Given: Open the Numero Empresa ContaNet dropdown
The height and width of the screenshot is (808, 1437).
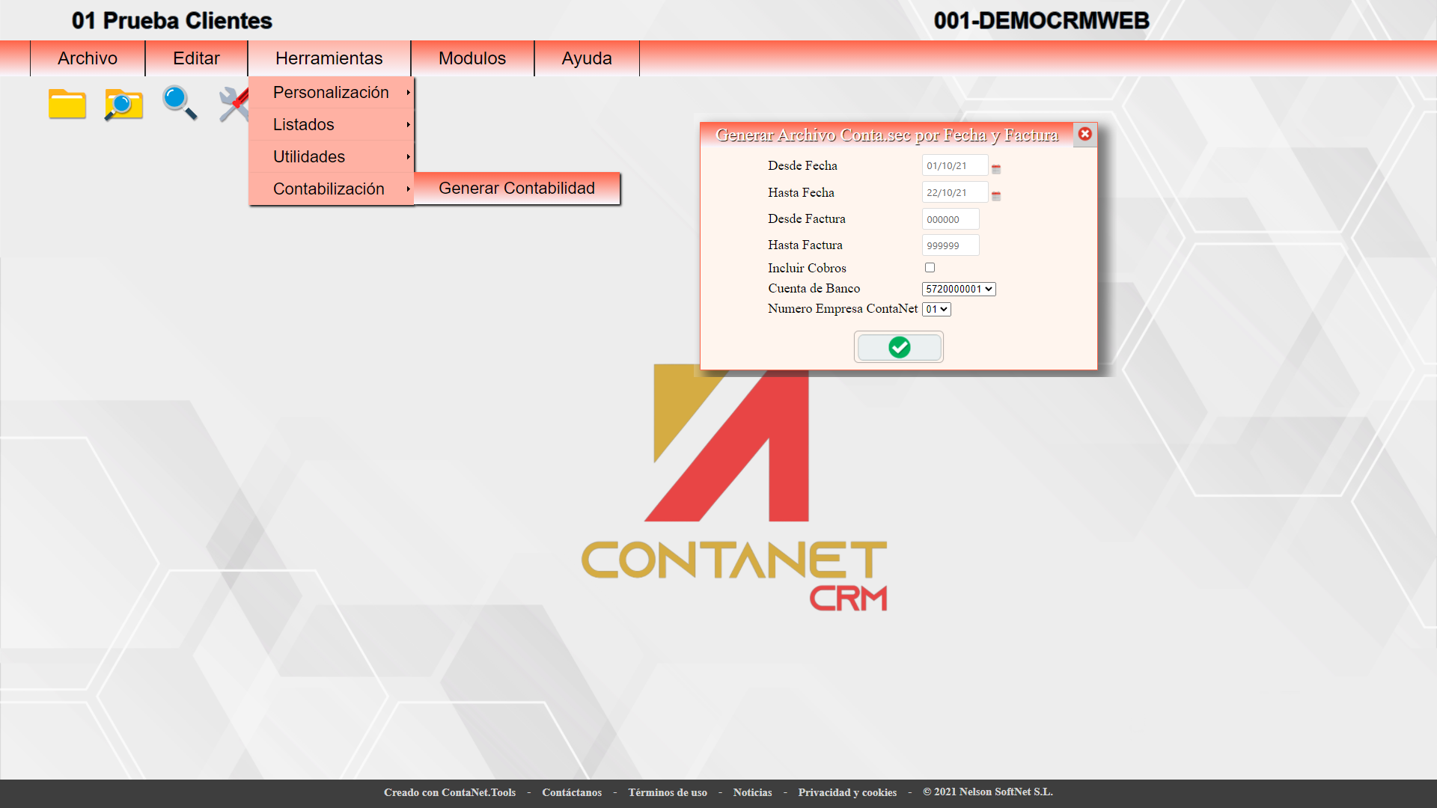Looking at the screenshot, I should pyautogui.click(x=936, y=309).
